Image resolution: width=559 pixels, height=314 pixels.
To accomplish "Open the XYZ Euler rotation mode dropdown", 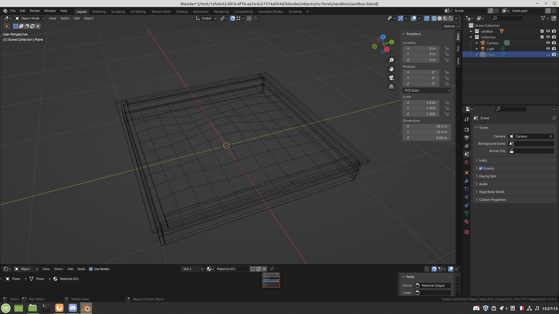I will 427,90.
